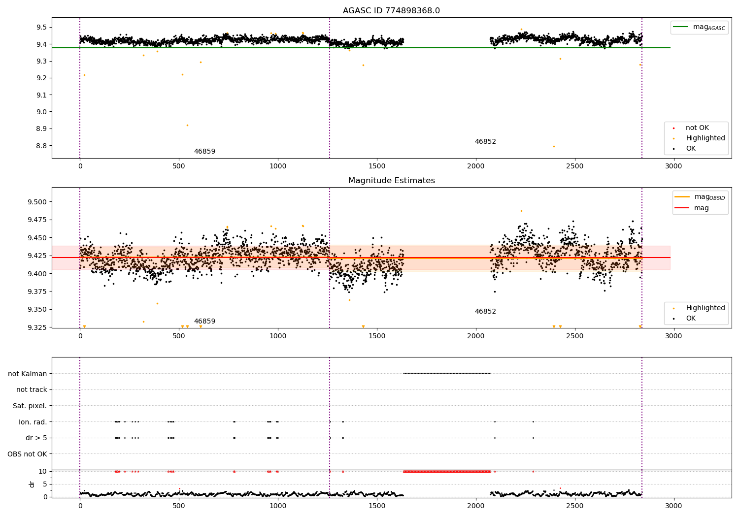This screenshot has width=739, height=517.
Task: Click the "8.9" y-tick in the top plot
Action: click(42, 129)
